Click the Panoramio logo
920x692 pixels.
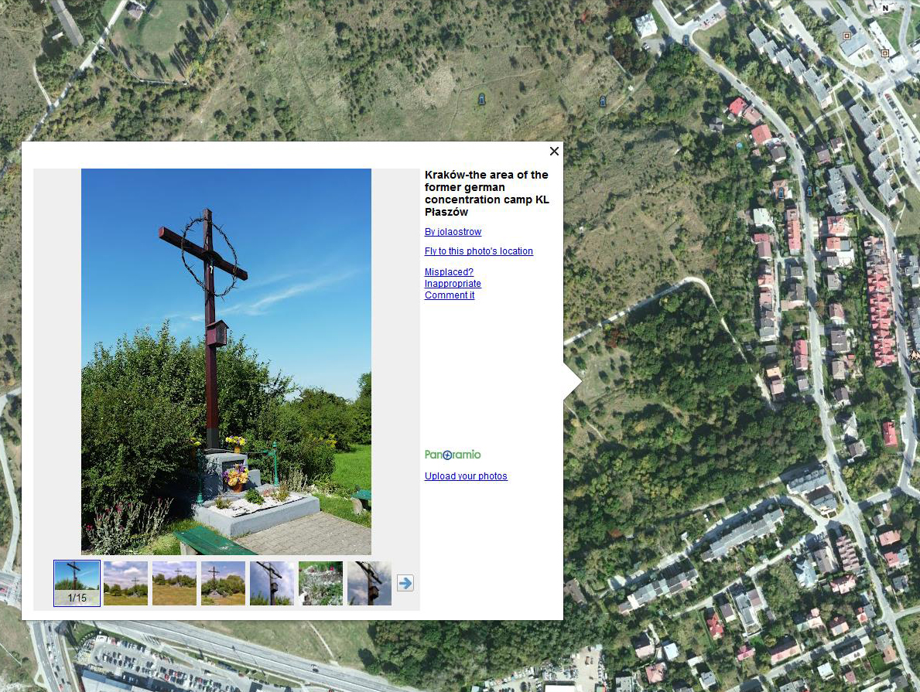tap(453, 455)
